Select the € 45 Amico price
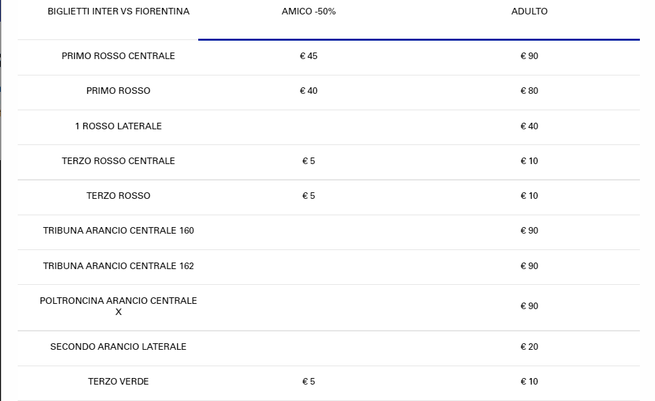Screen dimensions: 655x401 coord(308,56)
